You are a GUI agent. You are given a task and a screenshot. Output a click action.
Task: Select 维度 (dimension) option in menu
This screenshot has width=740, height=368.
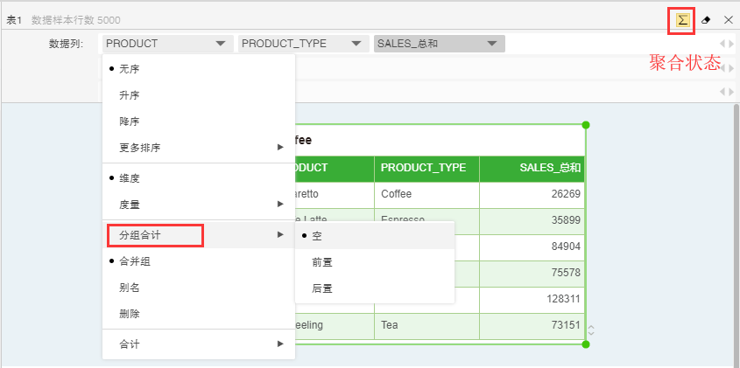click(x=129, y=177)
